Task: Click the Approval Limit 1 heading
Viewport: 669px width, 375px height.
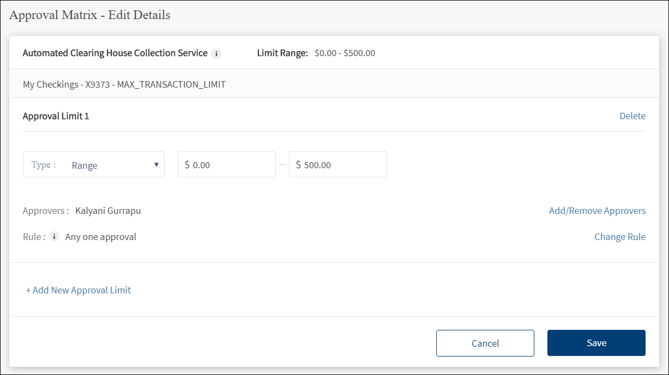Action: pos(56,116)
